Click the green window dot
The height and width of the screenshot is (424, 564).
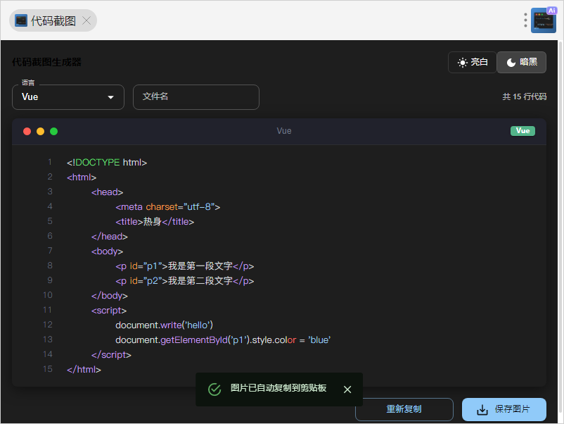[x=53, y=131]
